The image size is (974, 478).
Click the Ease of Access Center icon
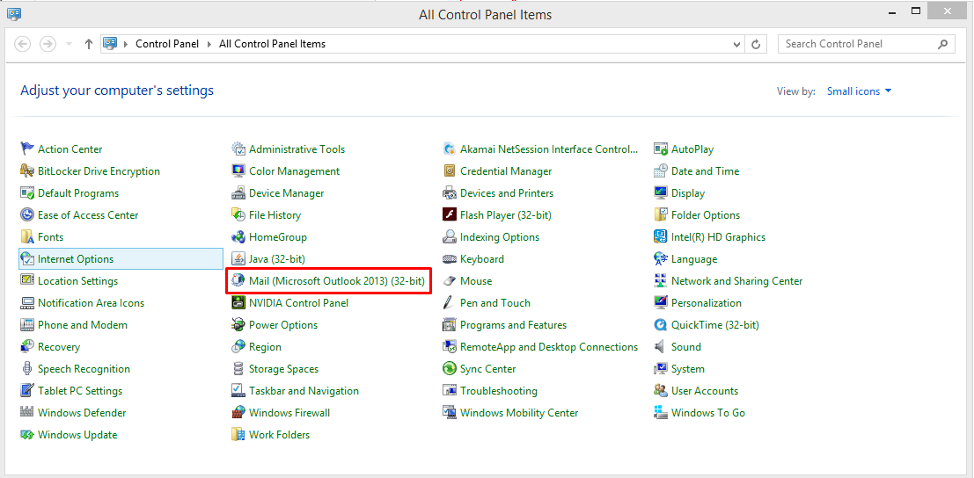(x=27, y=215)
